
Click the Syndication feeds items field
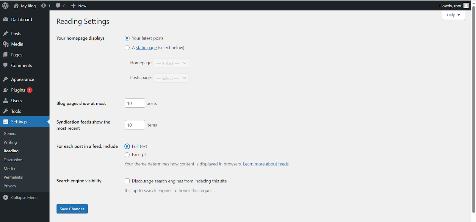coord(135,125)
